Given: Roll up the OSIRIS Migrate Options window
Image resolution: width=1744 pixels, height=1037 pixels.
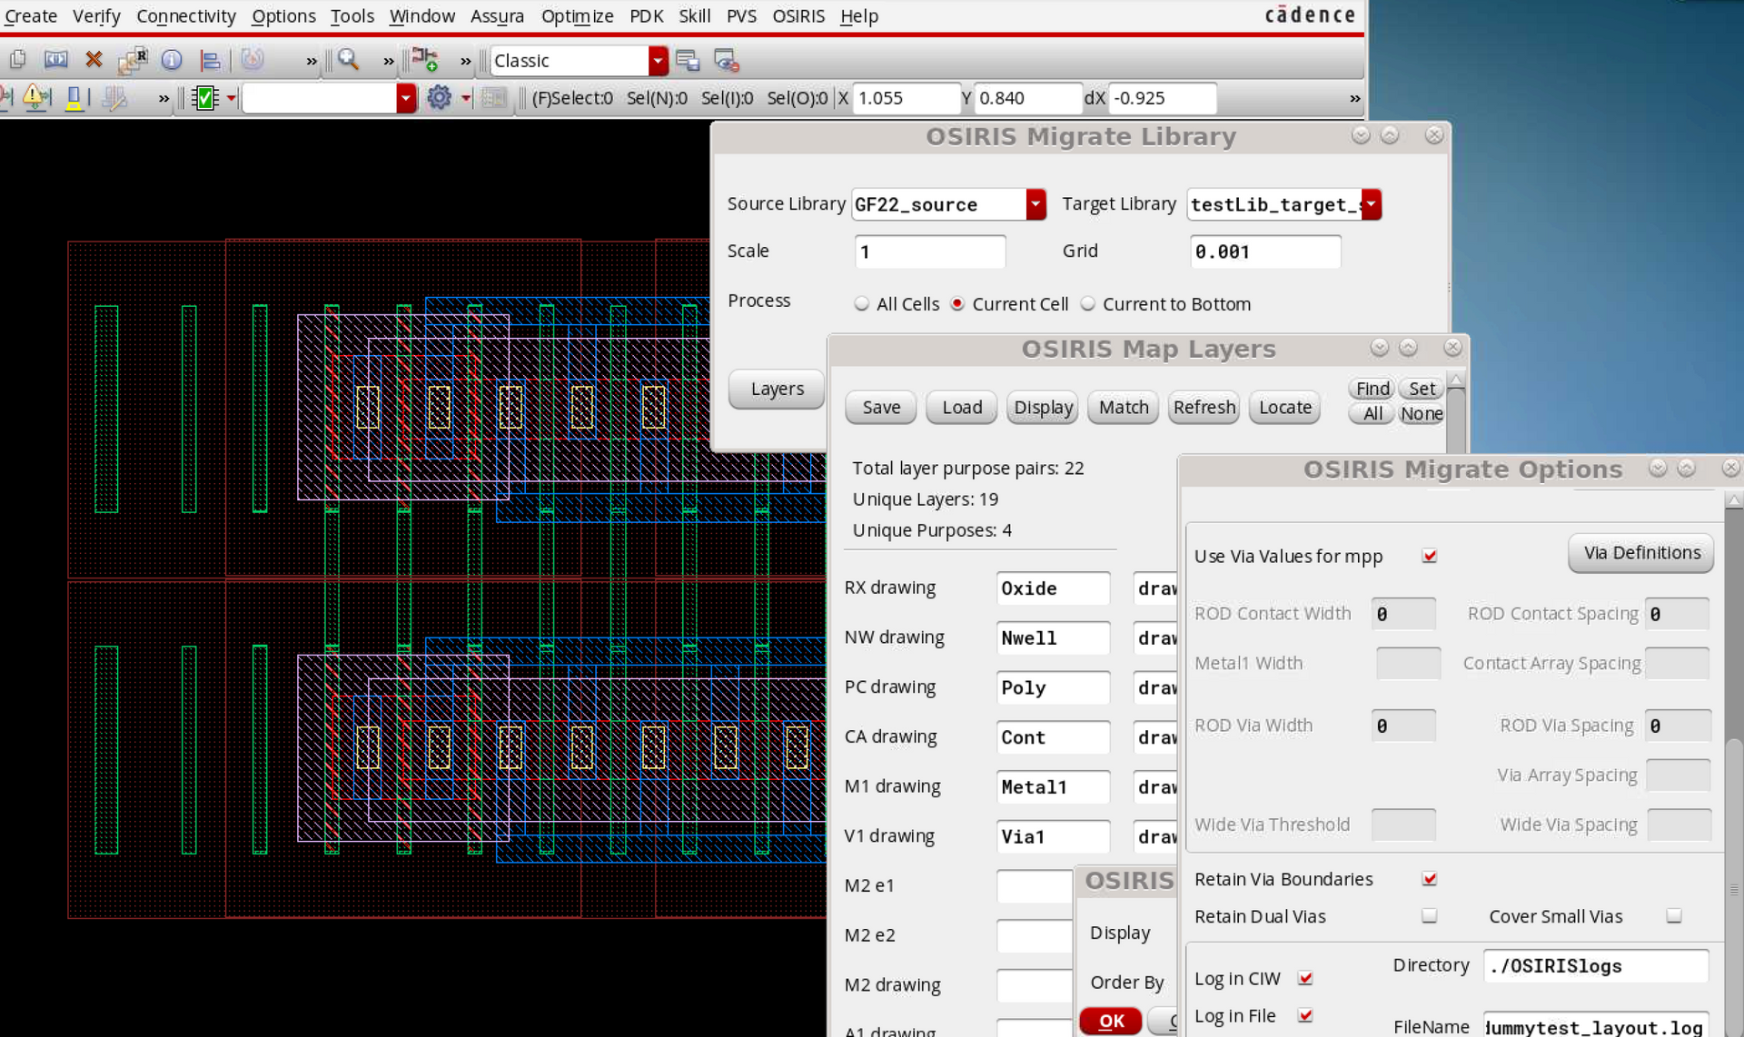Looking at the screenshot, I should pos(1687,468).
